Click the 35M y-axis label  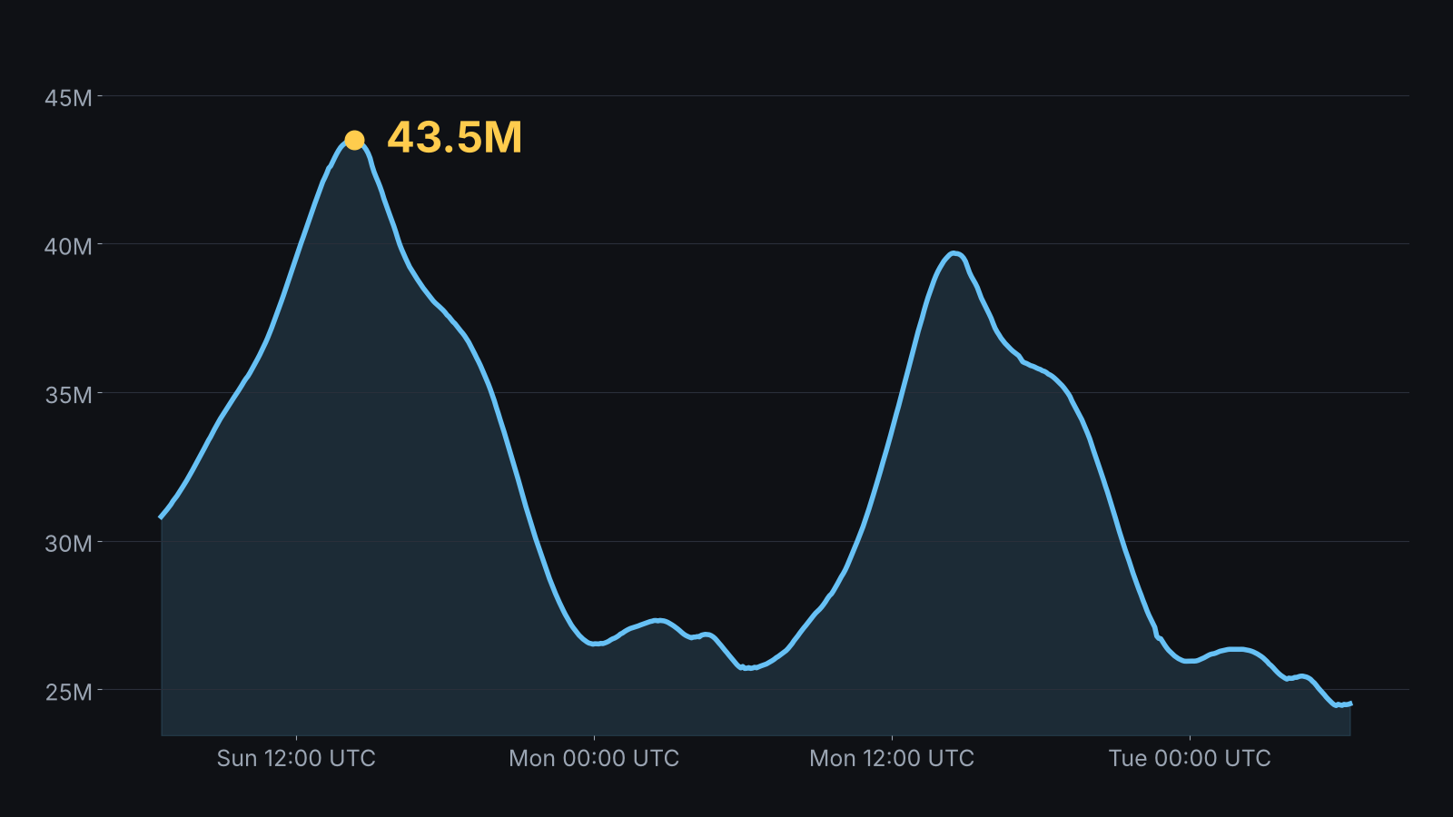click(69, 395)
